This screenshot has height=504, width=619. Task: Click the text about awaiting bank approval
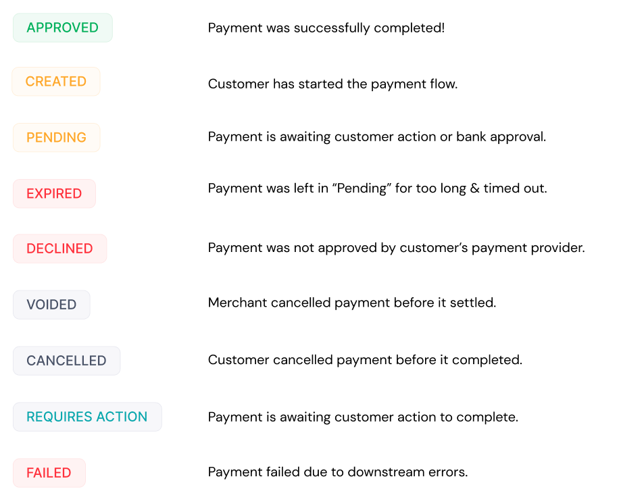coord(376,136)
